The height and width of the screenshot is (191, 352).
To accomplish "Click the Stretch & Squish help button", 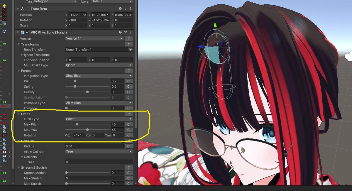I will click(128, 167).
